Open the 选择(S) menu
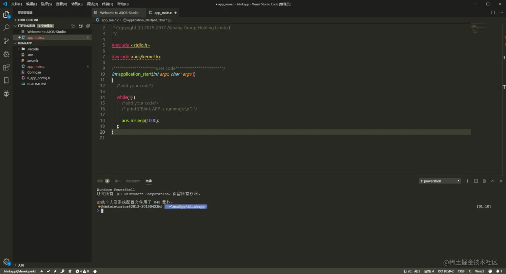 point(46,4)
